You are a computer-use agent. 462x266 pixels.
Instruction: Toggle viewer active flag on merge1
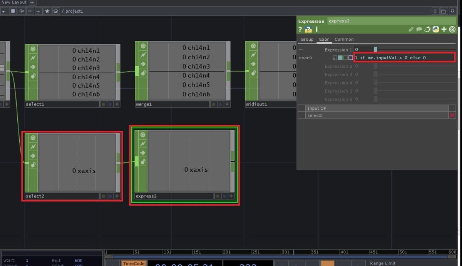tap(143, 46)
